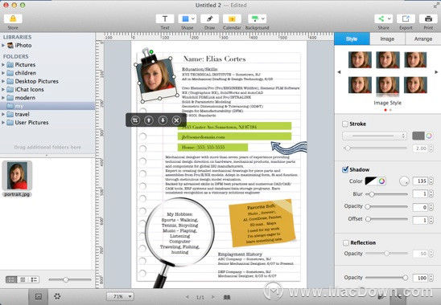
Task: Switch browser to detailed list view
Action: pos(34,279)
